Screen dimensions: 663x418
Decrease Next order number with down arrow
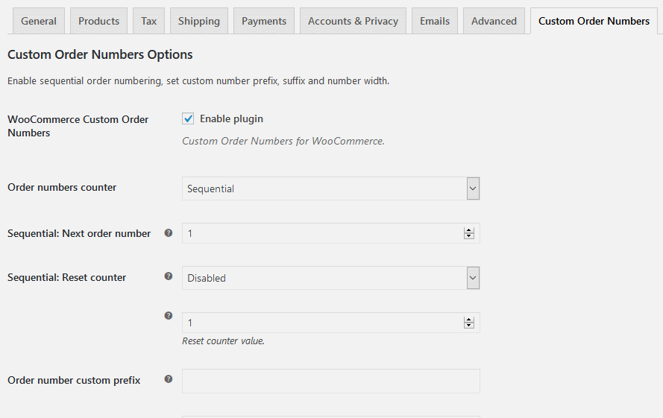[469, 237]
